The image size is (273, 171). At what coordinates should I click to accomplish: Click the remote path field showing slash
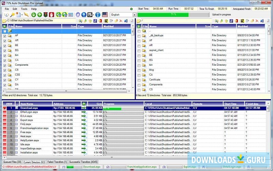(x=176, y=21)
